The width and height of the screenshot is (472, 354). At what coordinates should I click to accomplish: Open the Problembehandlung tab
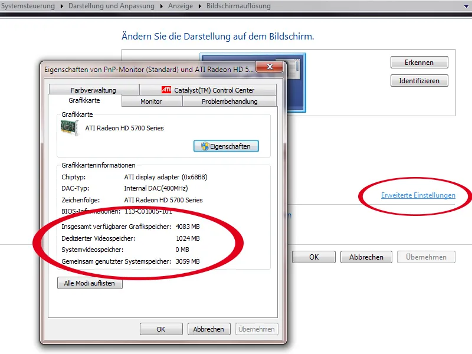click(230, 101)
